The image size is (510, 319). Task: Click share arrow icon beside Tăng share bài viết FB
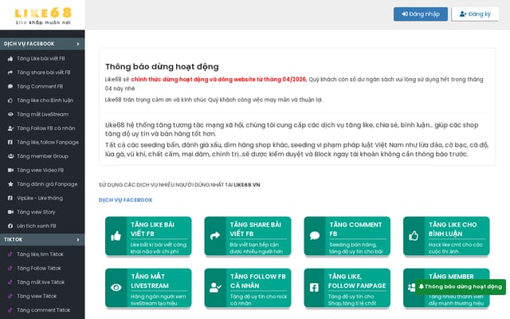click(10, 73)
